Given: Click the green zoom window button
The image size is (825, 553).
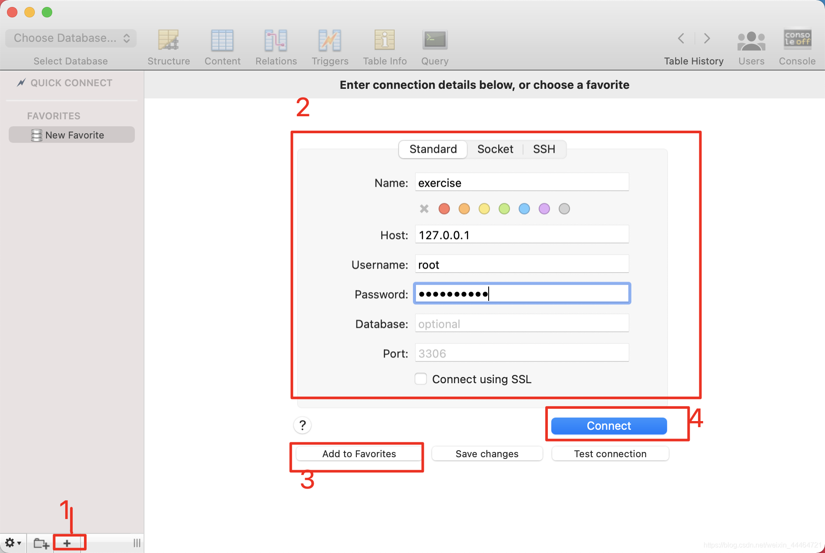Looking at the screenshot, I should tap(47, 12).
